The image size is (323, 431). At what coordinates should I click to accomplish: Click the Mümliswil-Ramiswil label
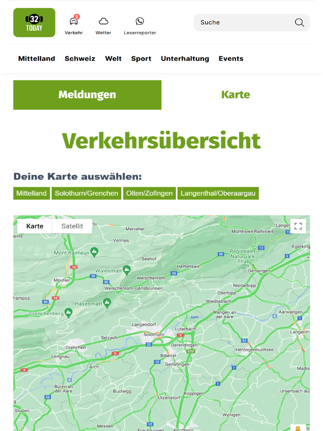252,232
